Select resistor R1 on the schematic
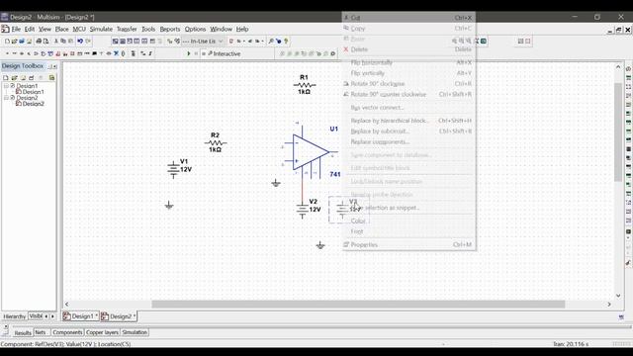 point(305,84)
